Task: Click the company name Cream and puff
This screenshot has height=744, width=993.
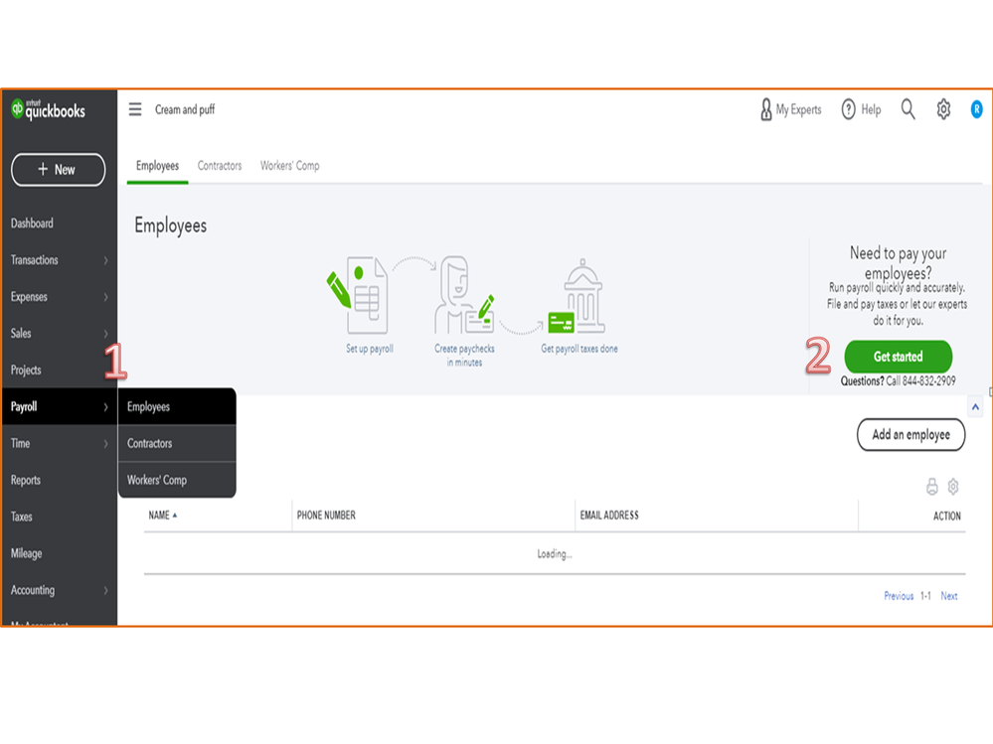Action: tap(185, 109)
